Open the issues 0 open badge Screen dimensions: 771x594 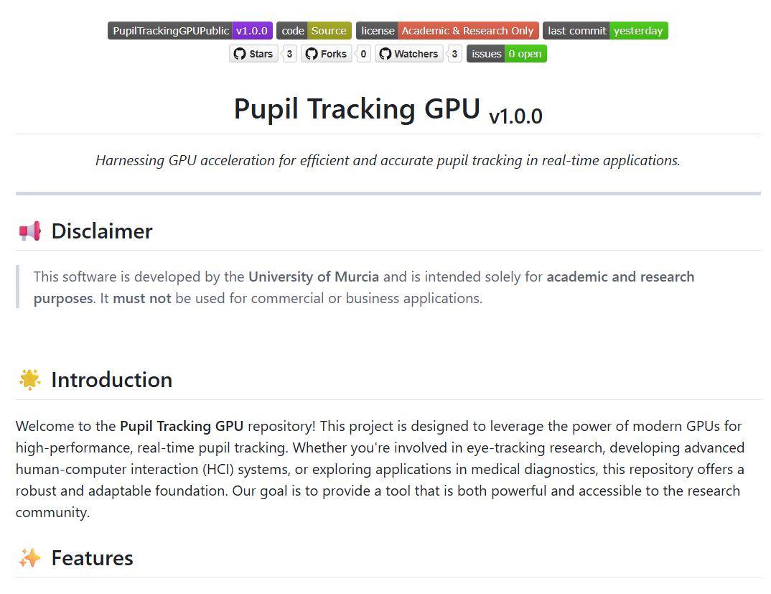pyautogui.click(x=506, y=54)
